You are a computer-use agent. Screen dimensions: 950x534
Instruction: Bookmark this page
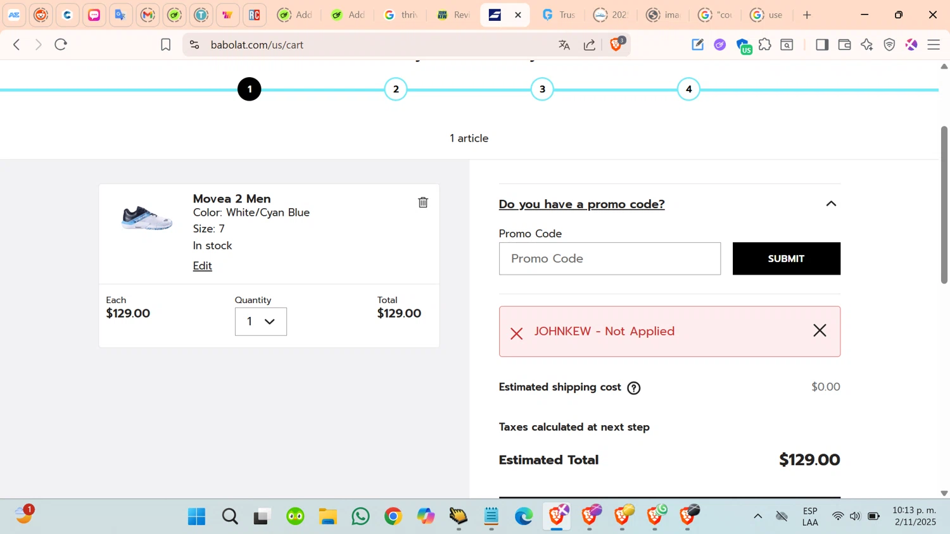(x=166, y=45)
